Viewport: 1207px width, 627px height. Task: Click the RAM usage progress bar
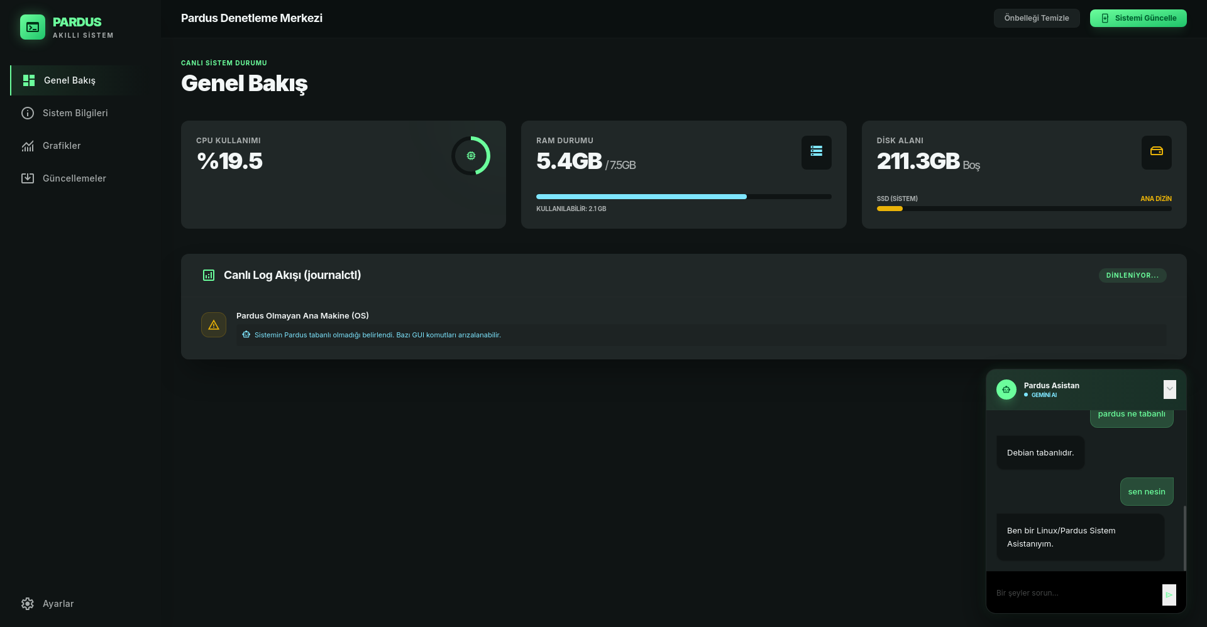[683, 197]
